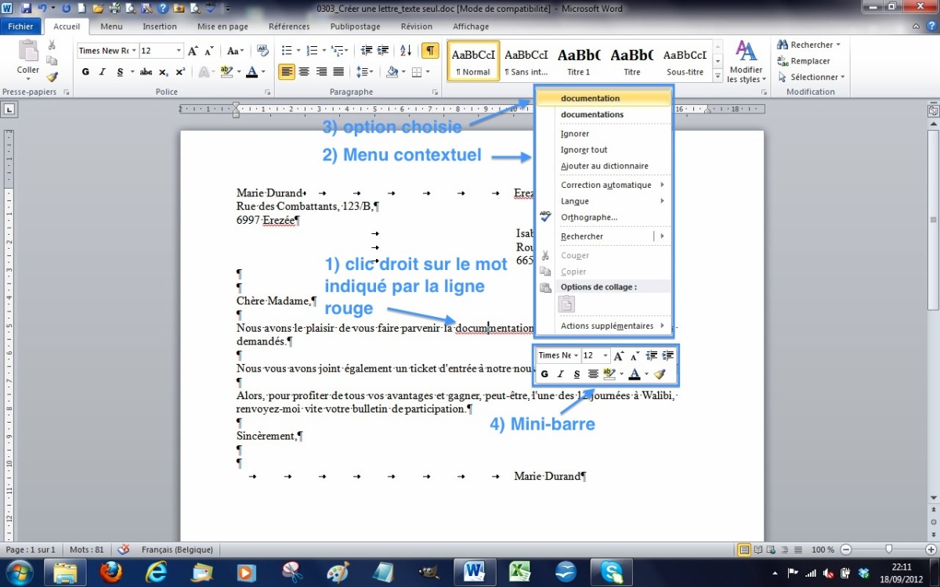Click 'Ajouter au dictionnaire' menu entry

coord(605,166)
